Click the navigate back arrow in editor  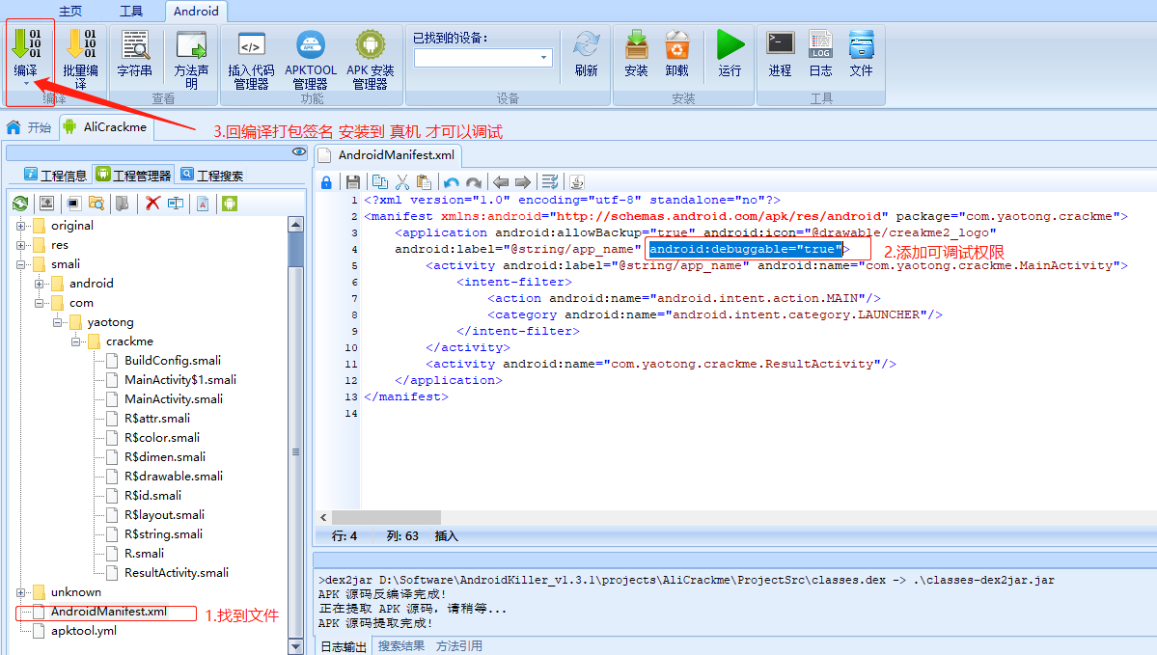pyautogui.click(x=501, y=182)
